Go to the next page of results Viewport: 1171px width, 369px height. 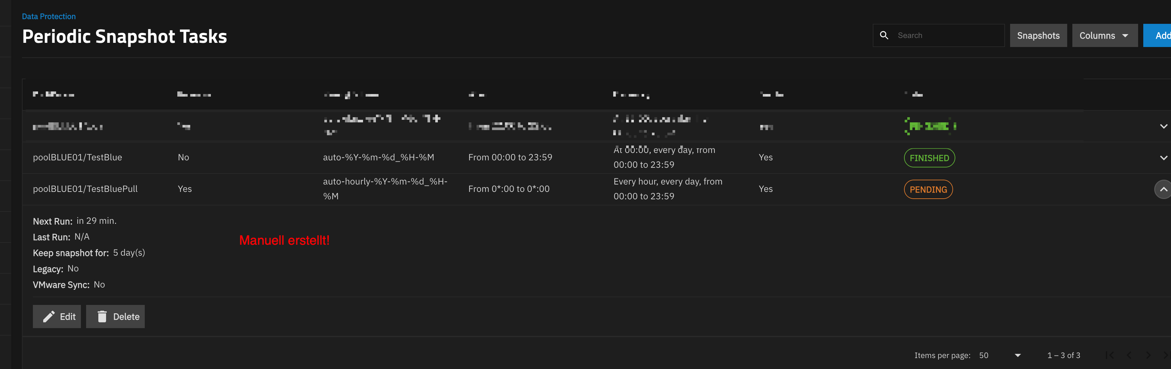click(x=1148, y=355)
